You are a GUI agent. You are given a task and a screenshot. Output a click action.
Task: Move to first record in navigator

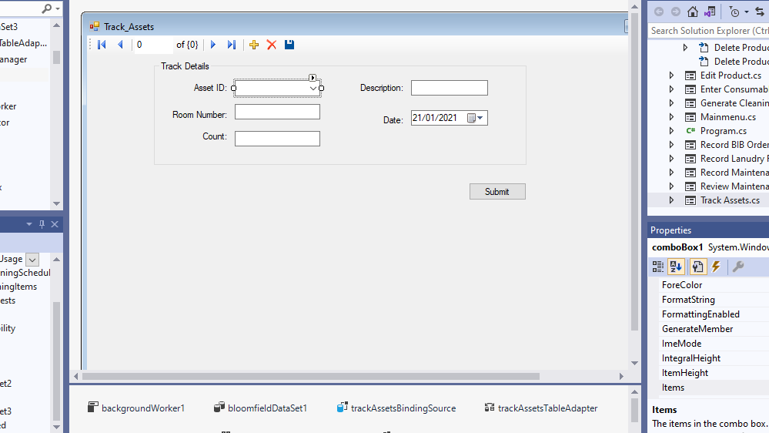pos(102,45)
